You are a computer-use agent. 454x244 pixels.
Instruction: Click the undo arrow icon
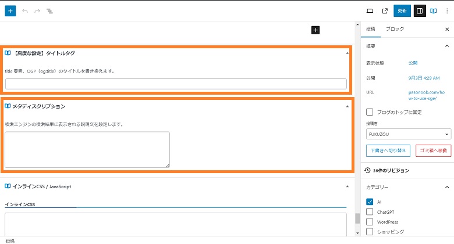pyautogui.click(x=25, y=10)
